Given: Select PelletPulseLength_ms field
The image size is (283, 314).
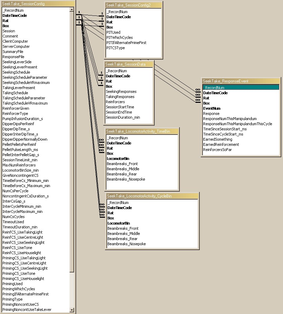Looking at the screenshot, I should pyautogui.click(x=20, y=150).
